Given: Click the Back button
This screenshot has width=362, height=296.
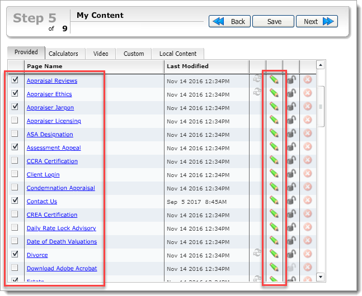Looking at the screenshot, I should pyautogui.click(x=229, y=21).
